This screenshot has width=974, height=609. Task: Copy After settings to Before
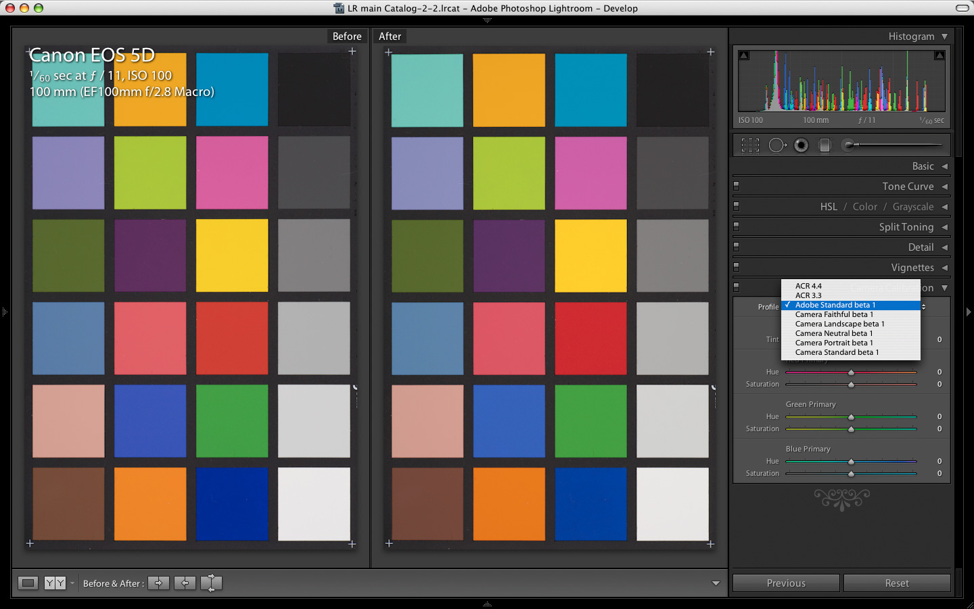(185, 583)
